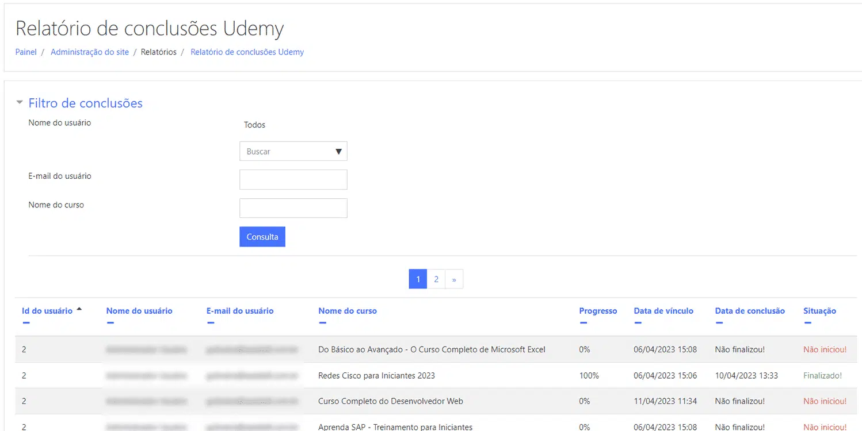Collapse the Filtro de conclusões section
This screenshot has height=431, width=862.
click(20, 103)
